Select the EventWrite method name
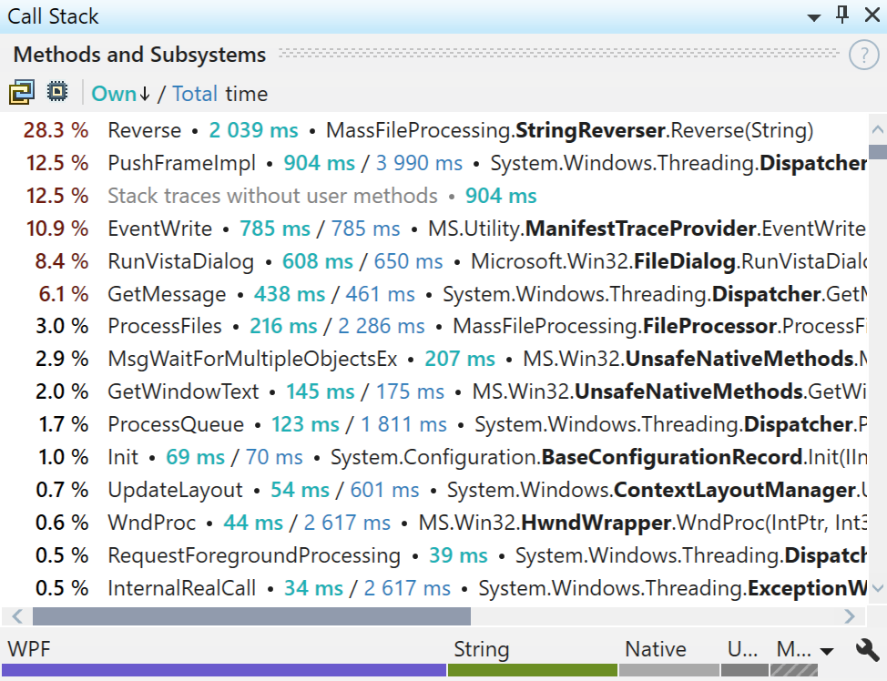The height and width of the screenshot is (681, 887). pyautogui.click(x=160, y=229)
